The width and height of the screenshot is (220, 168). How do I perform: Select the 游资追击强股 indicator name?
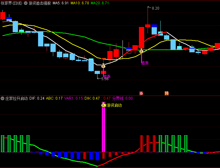(40, 3)
